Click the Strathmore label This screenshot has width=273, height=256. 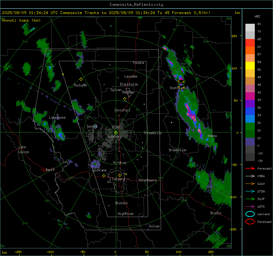(x=147, y=180)
